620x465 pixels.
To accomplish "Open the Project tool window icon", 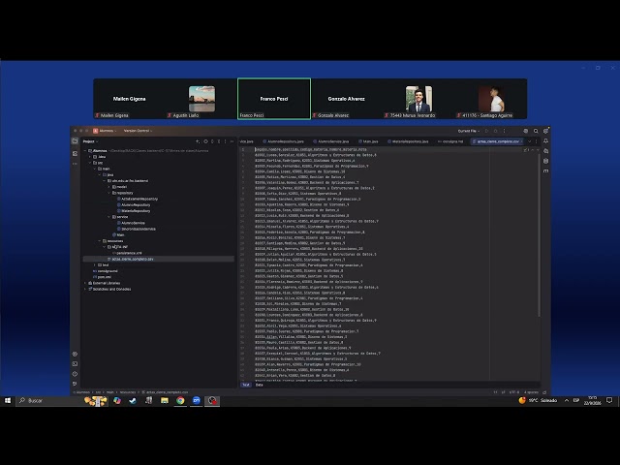I will click(75, 141).
